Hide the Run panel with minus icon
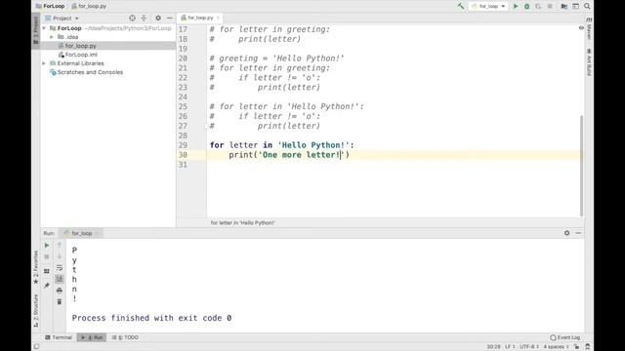This screenshot has height=351, width=625. coord(578,233)
